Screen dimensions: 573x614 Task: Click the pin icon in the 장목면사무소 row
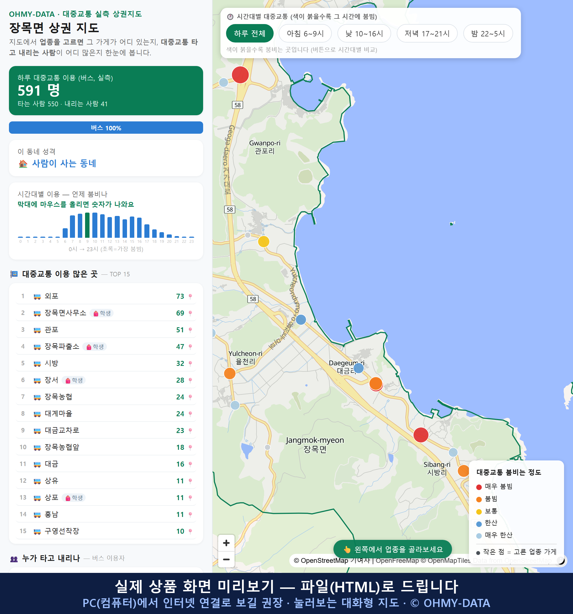(190, 313)
